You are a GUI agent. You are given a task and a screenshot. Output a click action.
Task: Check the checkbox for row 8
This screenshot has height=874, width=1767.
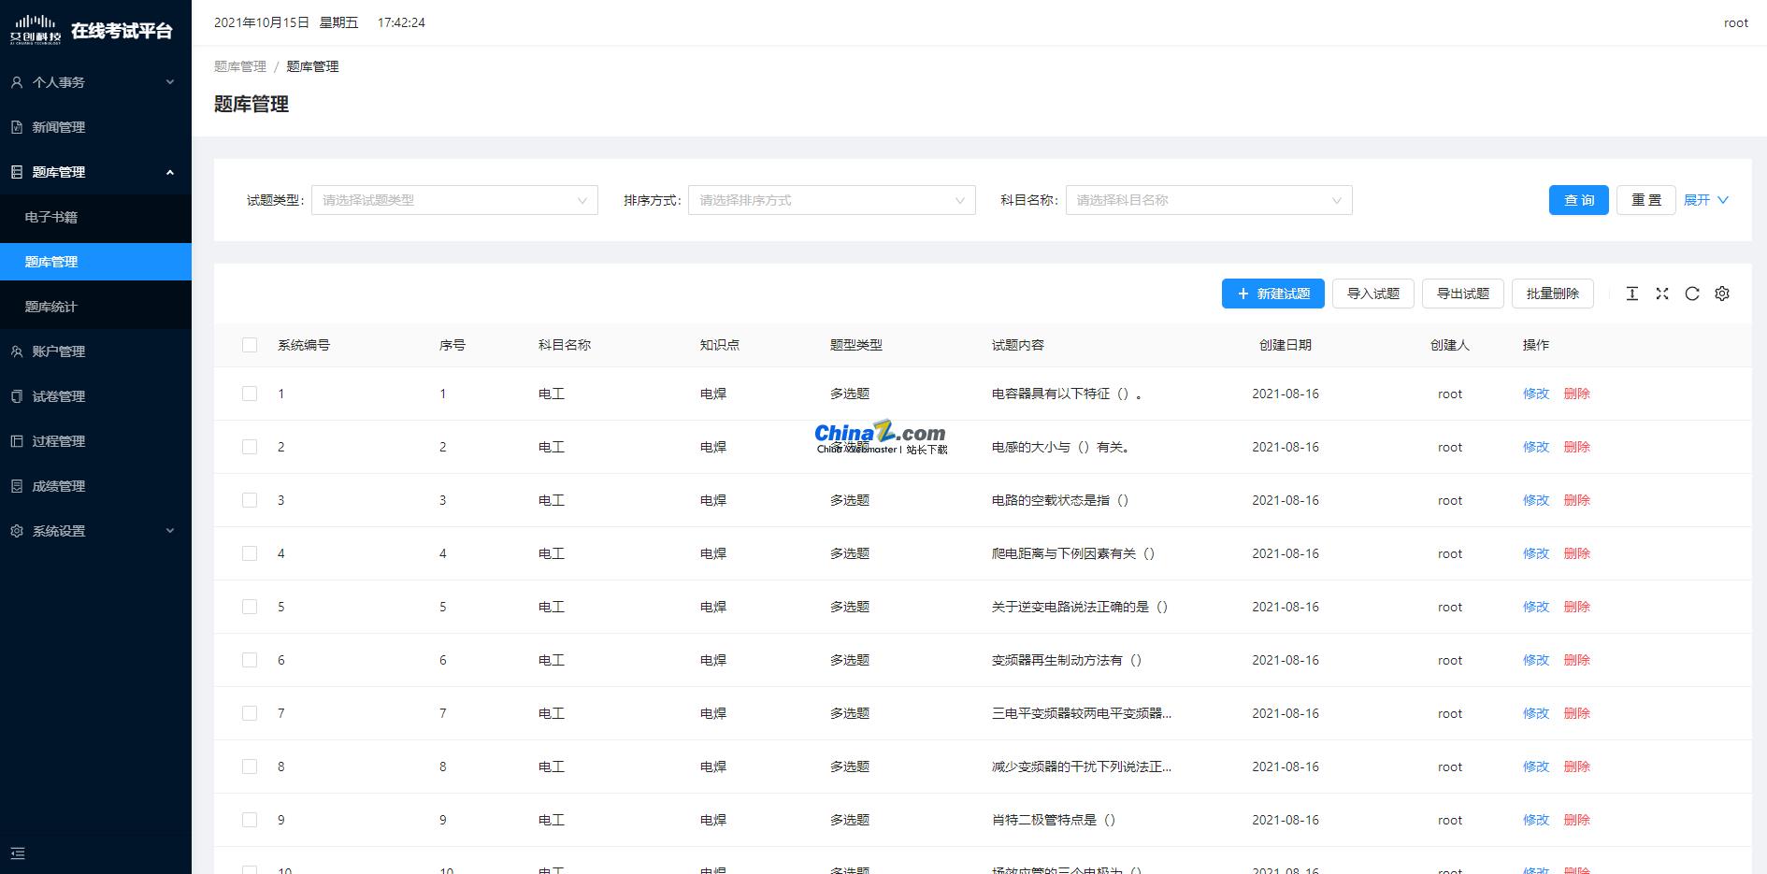pyautogui.click(x=250, y=767)
